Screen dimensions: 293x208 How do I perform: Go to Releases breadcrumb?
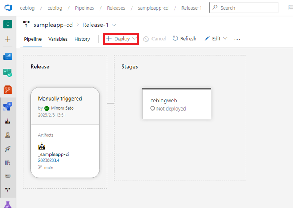(116, 8)
